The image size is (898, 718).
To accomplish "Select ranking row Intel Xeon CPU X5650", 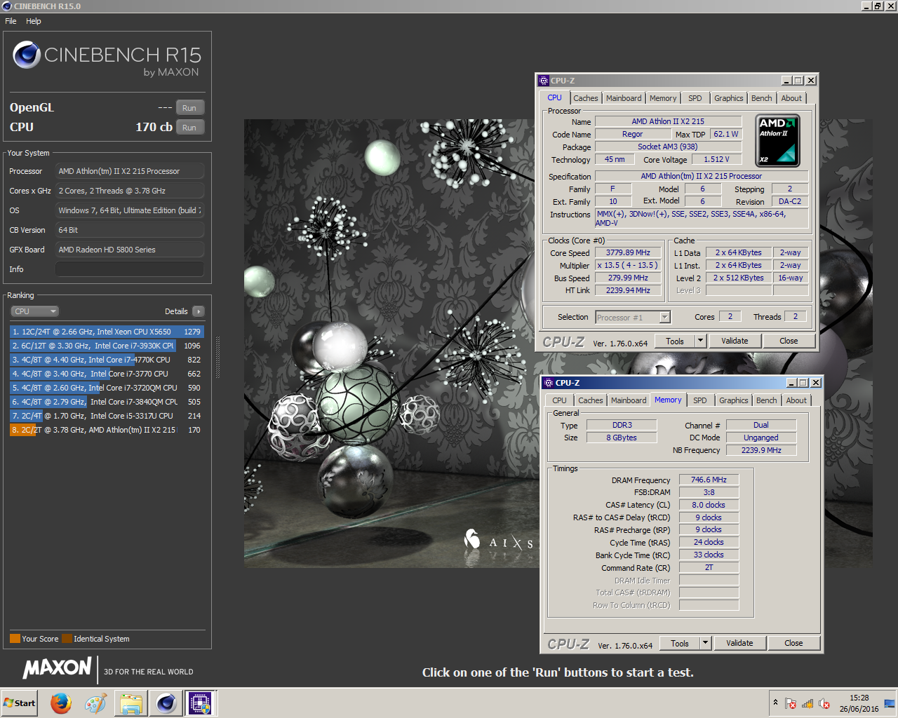I will tap(107, 332).
